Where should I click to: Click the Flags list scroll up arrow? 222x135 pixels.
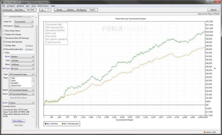point(33,78)
